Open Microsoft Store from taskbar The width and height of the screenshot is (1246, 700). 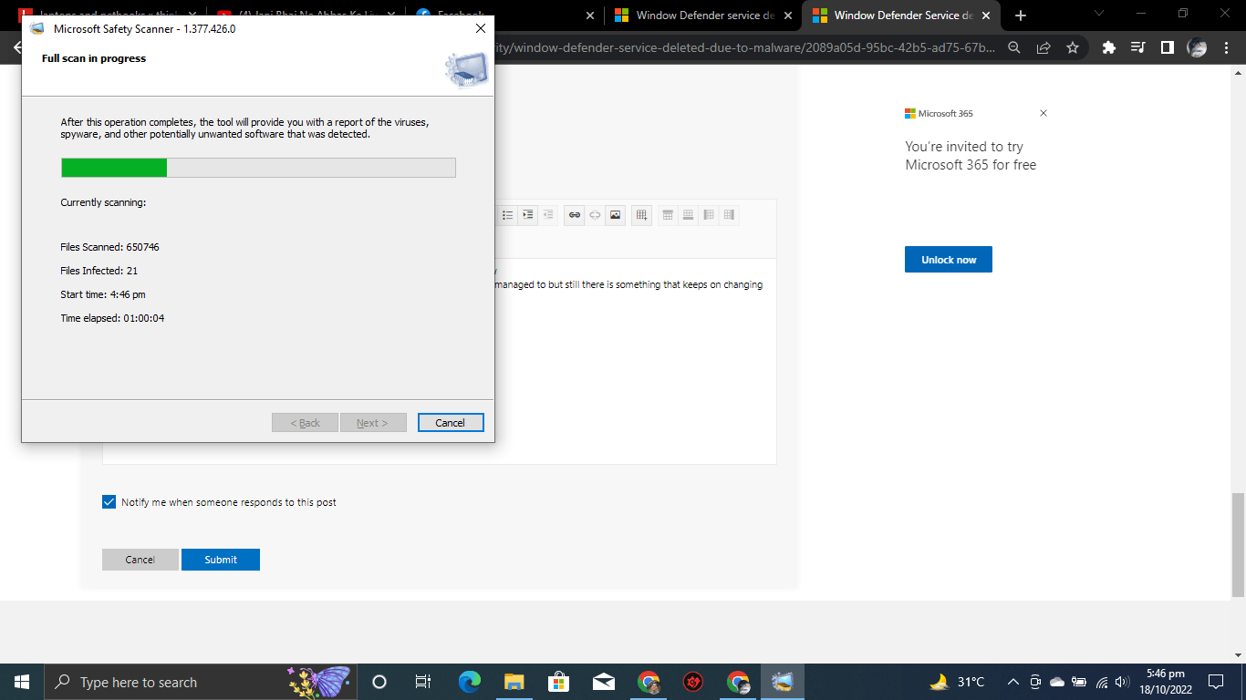(558, 682)
